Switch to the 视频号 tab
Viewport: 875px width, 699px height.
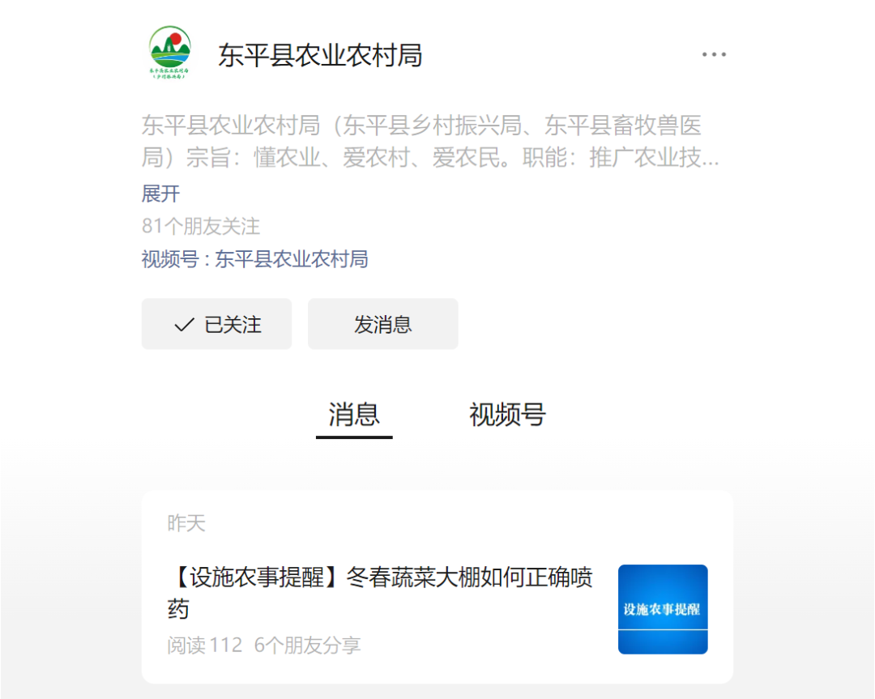pyautogui.click(x=506, y=415)
